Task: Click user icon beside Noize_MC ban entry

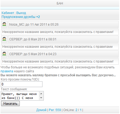Action: coord(4,24)
